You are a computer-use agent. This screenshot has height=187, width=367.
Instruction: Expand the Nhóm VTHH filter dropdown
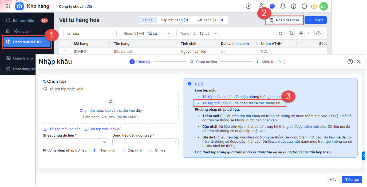point(146,33)
